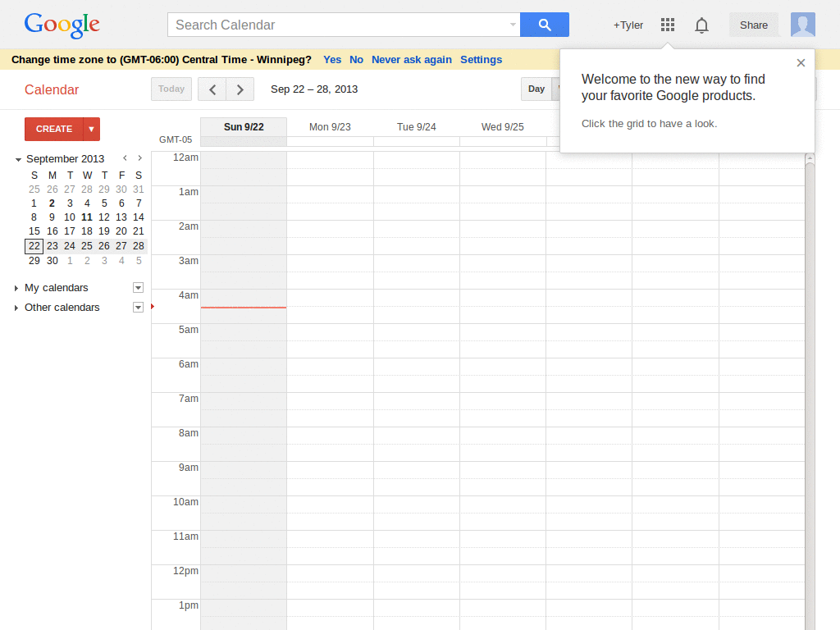Show previous month in mini calendar

coord(125,158)
